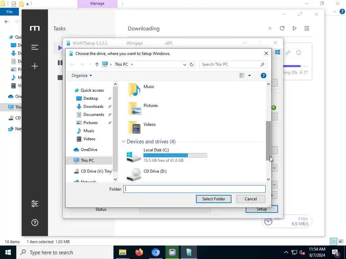
Task: Click the up-directory arrow in folder dialog
Action: (97, 64)
